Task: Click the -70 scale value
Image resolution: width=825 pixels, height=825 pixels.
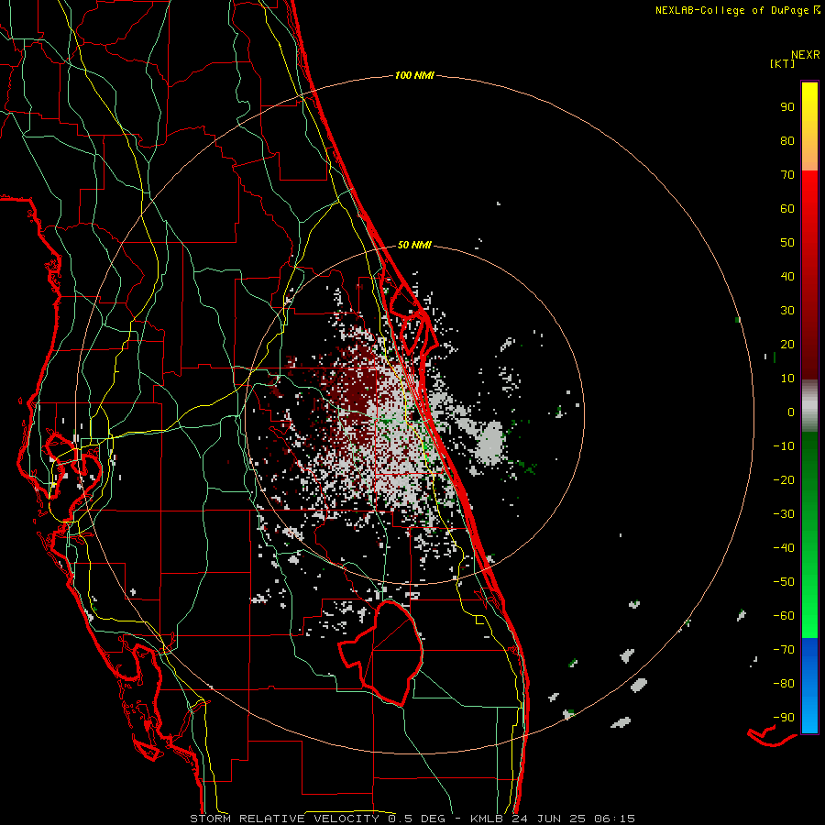Action: click(784, 650)
